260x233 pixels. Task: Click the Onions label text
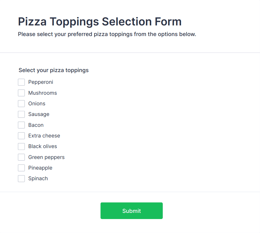tap(37, 103)
